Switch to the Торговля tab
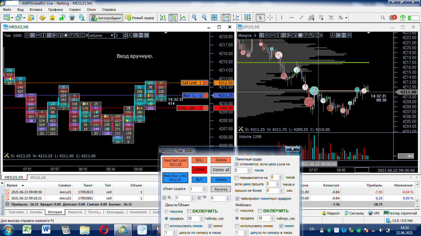Image resolution: width=421 pixels, height=236 pixels. pyautogui.click(x=16, y=212)
